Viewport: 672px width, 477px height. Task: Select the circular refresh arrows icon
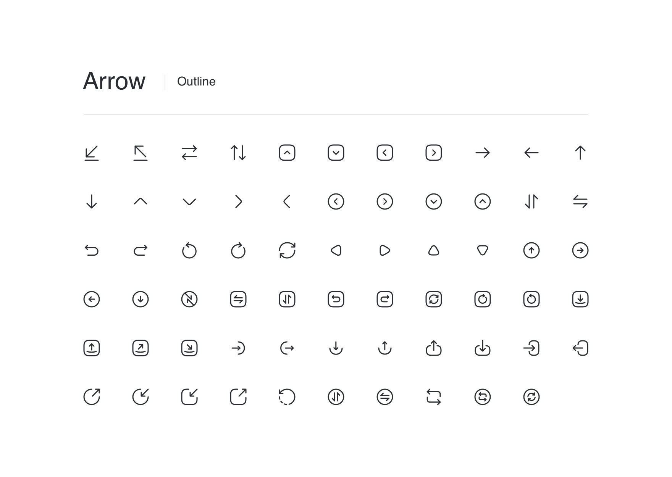tap(287, 250)
